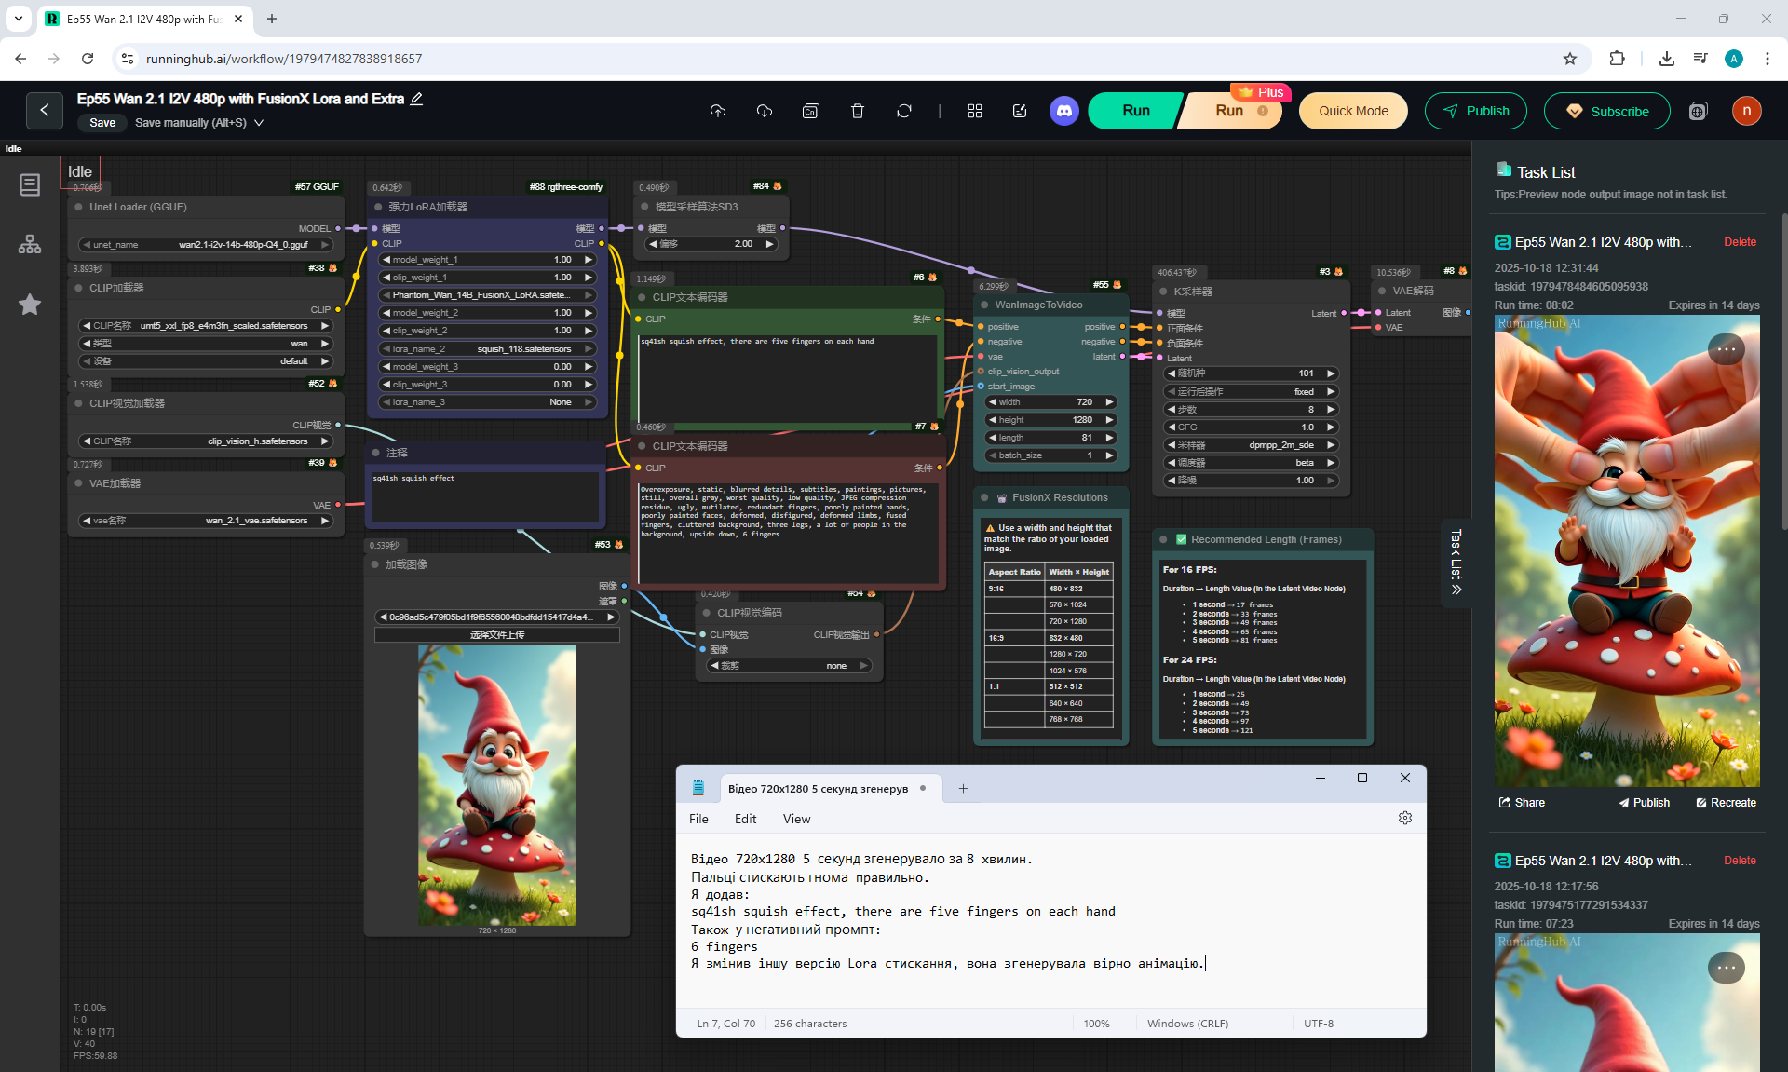Expand the Save manually dropdown arrow

tap(259, 123)
